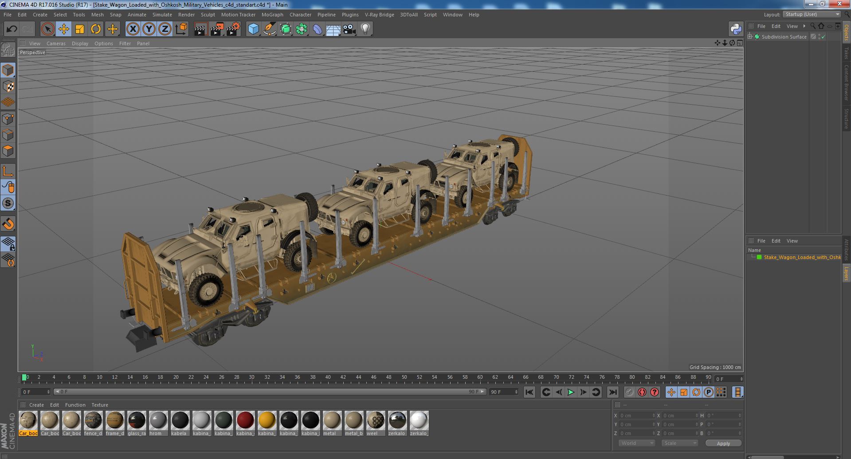The image size is (851, 459).
Task: Select the red kabina material swatch
Action: (245, 424)
